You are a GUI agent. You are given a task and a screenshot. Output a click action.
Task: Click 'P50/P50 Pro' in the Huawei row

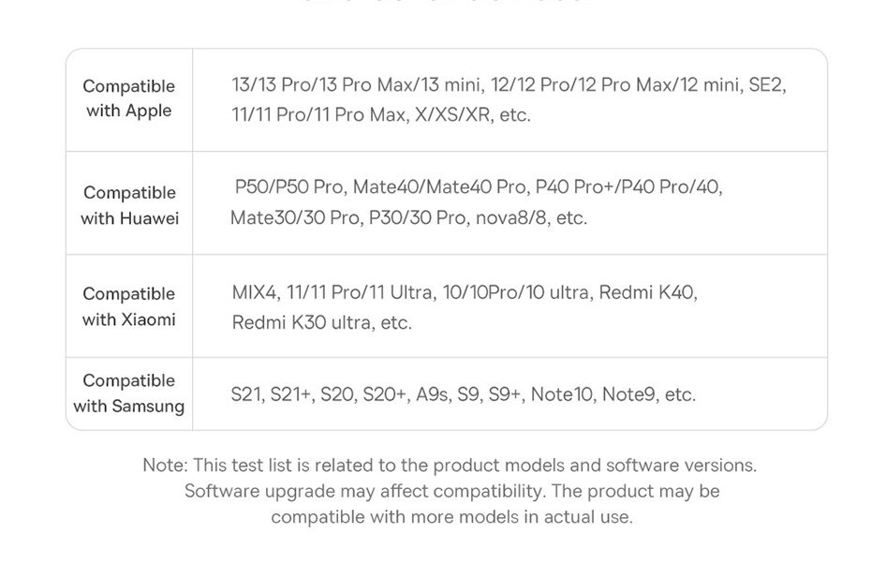point(290,187)
